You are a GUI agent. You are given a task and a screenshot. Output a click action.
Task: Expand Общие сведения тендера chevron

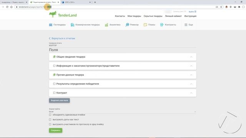tap(191, 57)
